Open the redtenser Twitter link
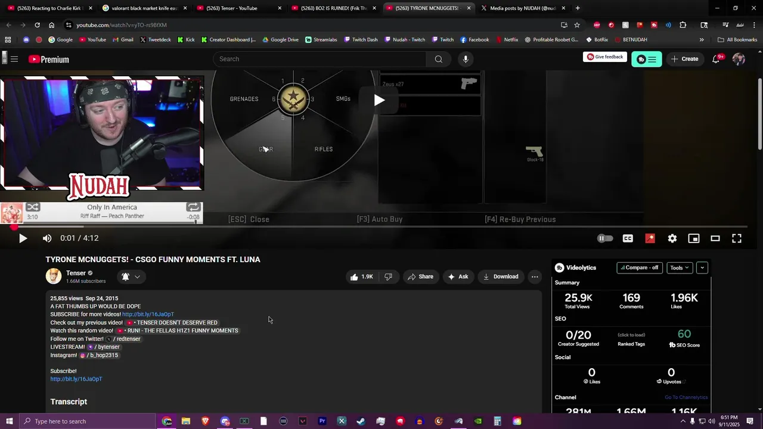This screenshot has width=763, height=429. pos(123,339)
